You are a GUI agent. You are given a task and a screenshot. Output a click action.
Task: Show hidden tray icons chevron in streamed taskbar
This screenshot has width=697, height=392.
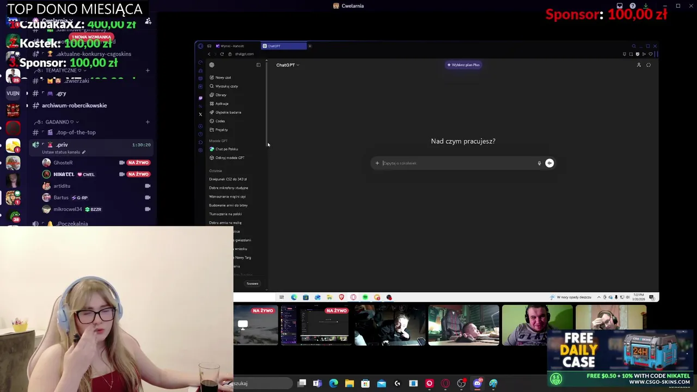[599, 297]
